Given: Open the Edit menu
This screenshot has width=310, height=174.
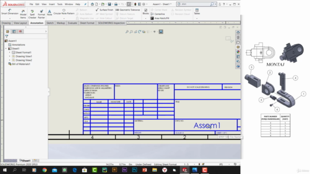Looking at the screenshot, I should pyautogui.click(x=37, y=4).
